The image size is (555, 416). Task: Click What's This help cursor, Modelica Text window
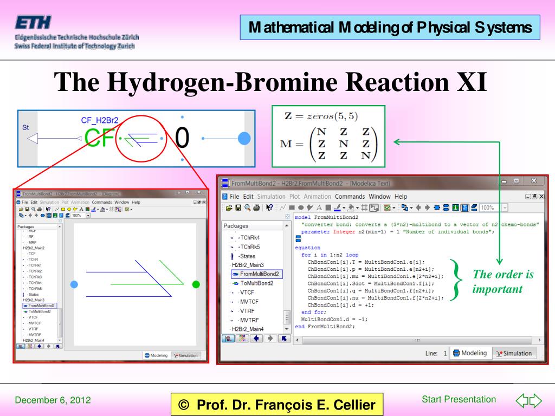[270, 207]
